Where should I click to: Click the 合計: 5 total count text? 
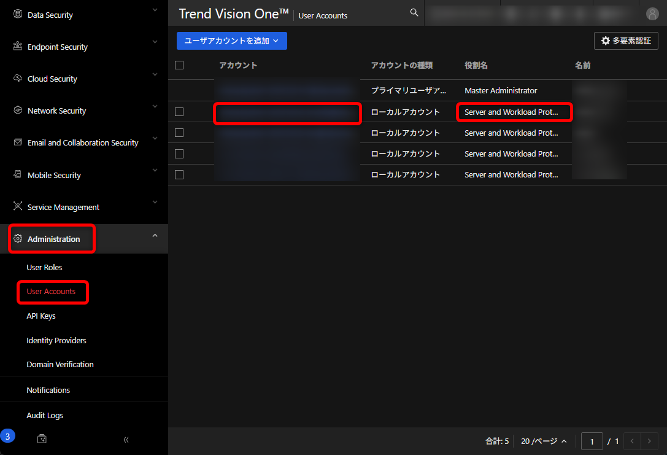497,441
